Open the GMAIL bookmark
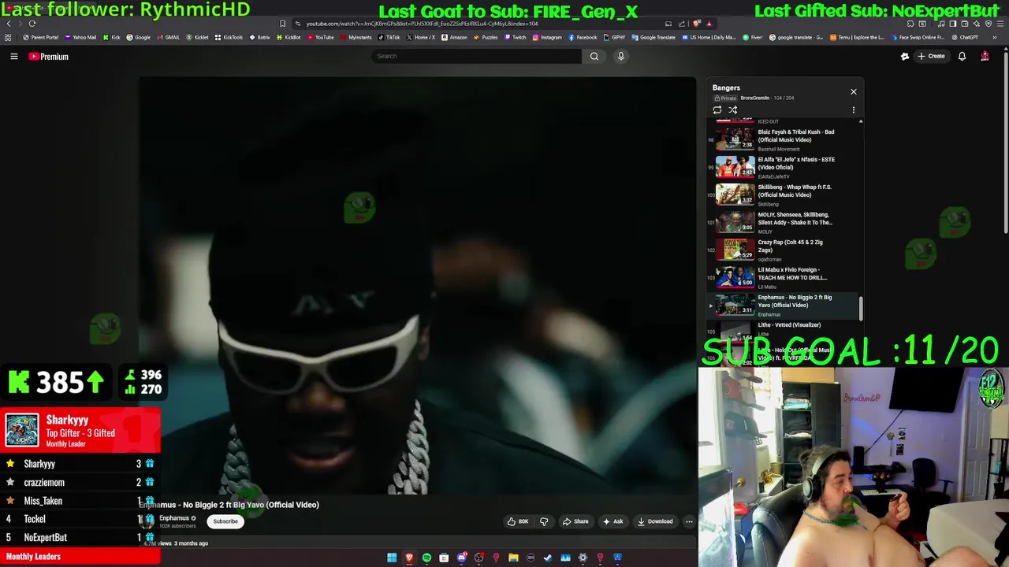Screen dimensions: 1009x567 click(168, 37)
